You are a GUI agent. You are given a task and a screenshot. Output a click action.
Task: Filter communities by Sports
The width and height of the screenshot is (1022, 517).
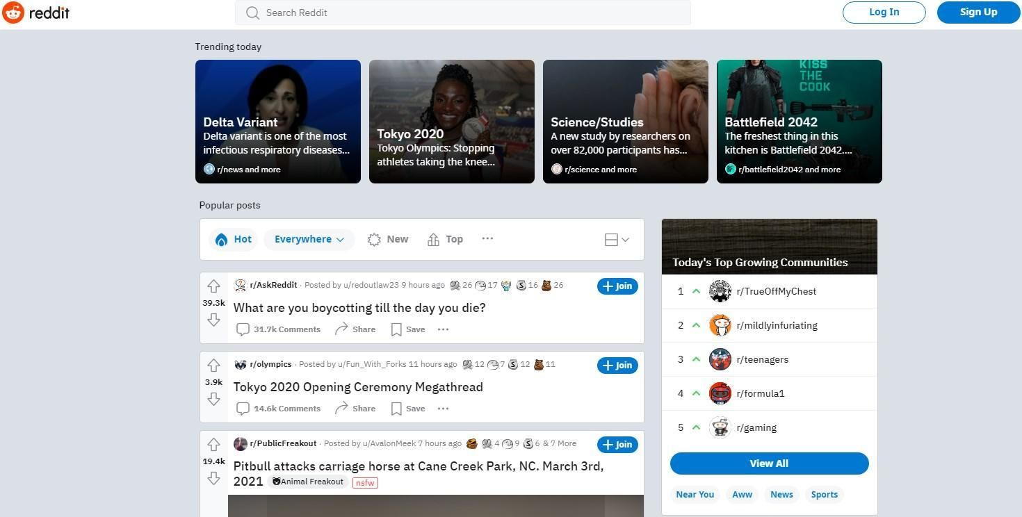pos(825,495)
